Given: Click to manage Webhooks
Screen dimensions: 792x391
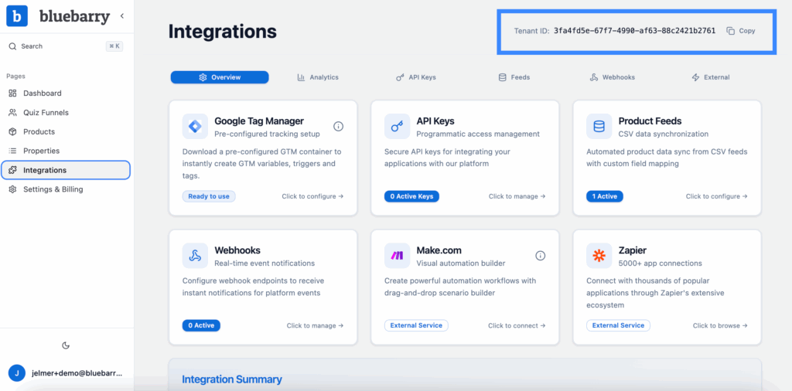Looking at the screenshot, I should [x=316, y=325].
